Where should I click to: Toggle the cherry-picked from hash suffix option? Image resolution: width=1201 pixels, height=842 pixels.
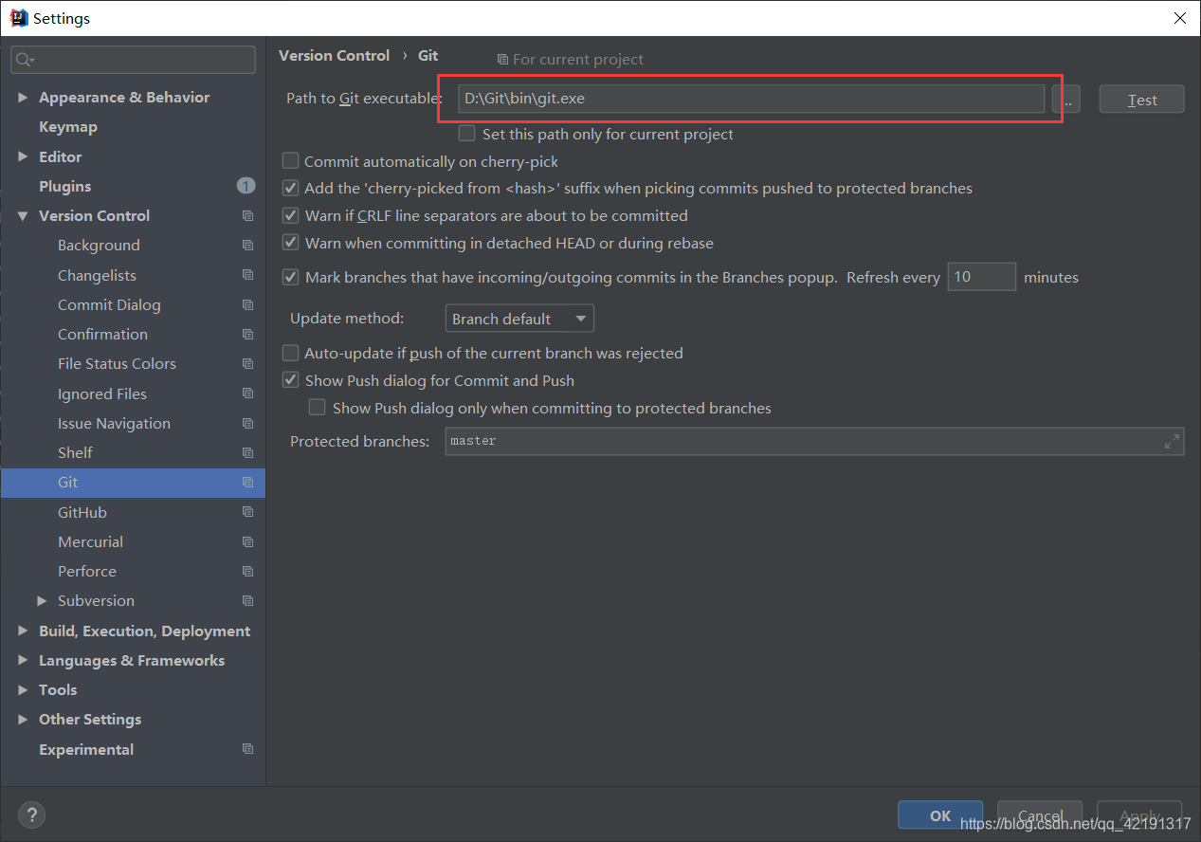[291, 189]
